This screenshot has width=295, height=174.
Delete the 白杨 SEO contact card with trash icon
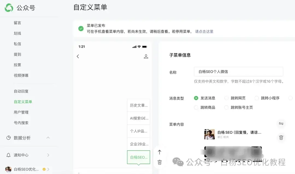tap(281, 138)
